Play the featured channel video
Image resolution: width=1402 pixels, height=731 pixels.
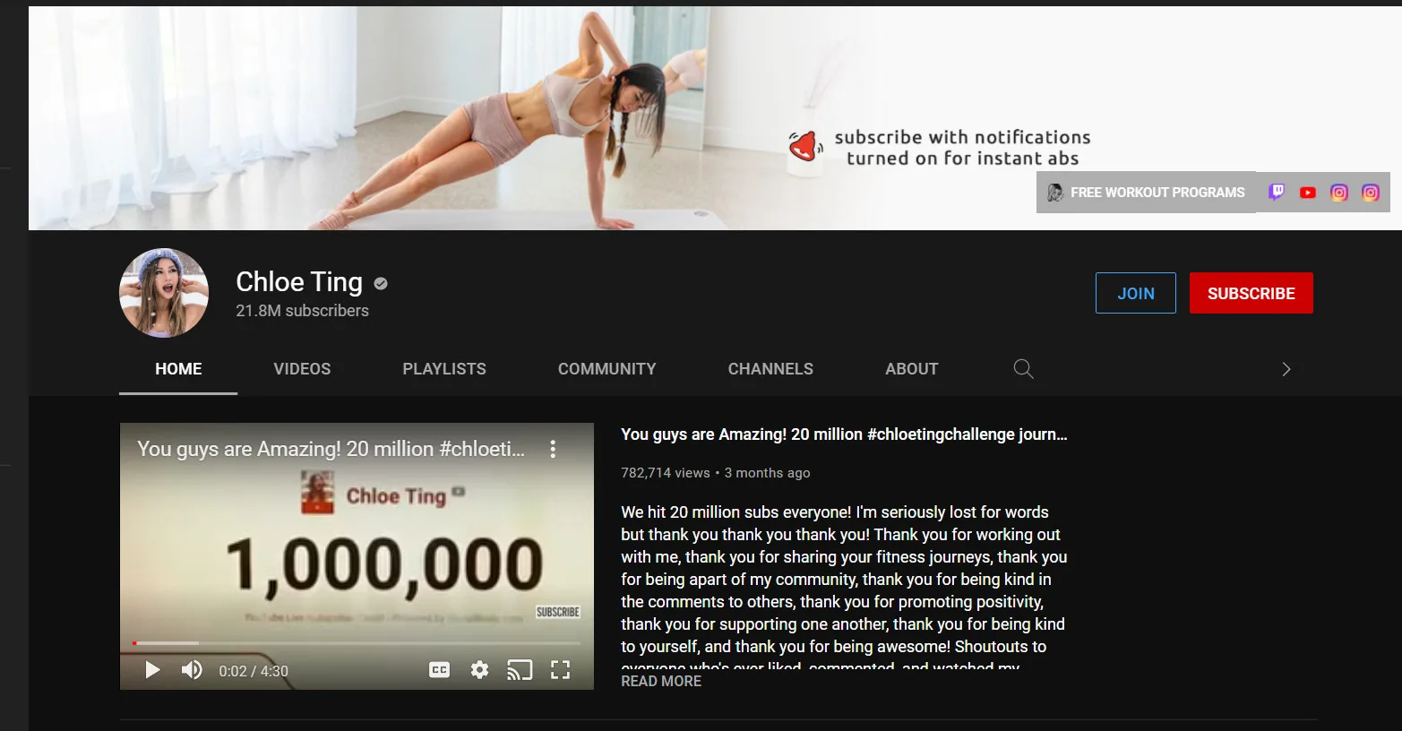[152, 670]
